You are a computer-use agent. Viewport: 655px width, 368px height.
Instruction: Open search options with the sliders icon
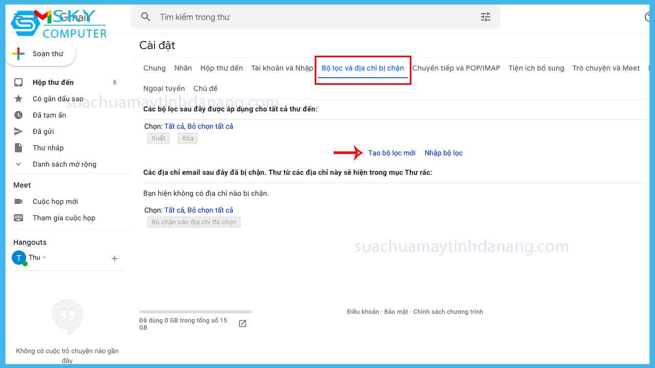[485, 17]
